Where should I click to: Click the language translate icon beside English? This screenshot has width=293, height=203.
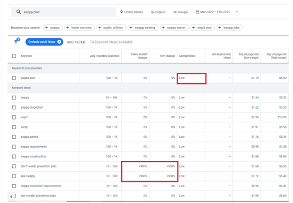point(153,12)
